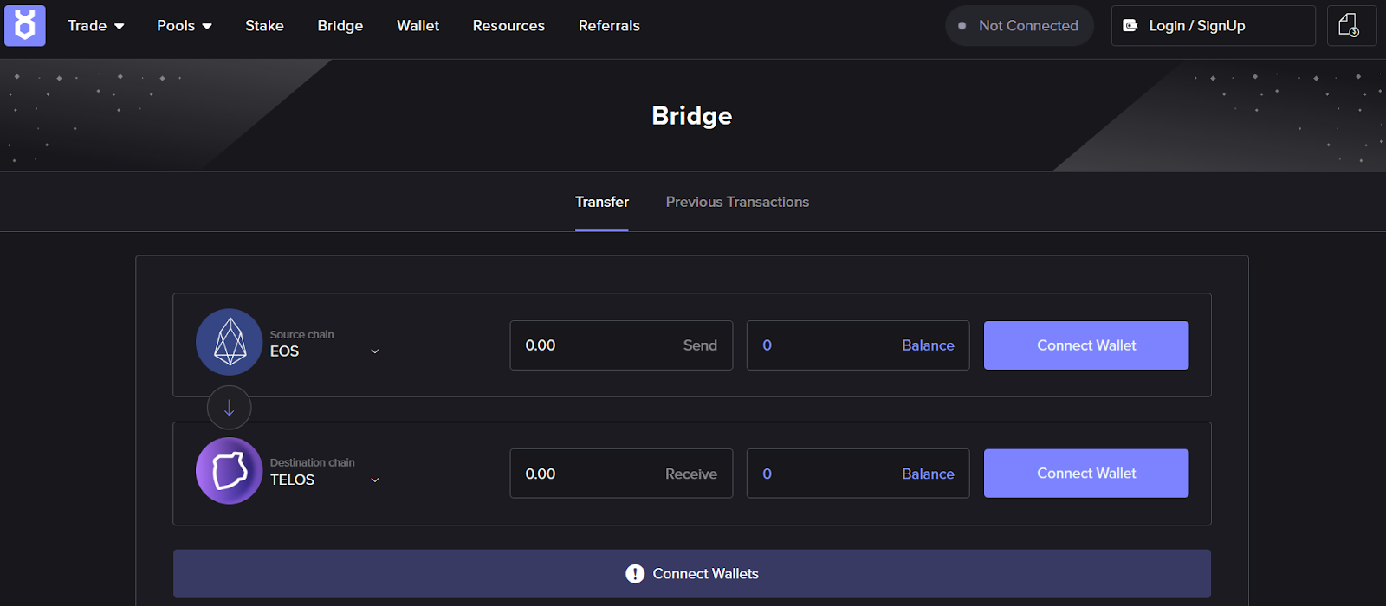Click the wallet icon in Login button

point(1130,26)
